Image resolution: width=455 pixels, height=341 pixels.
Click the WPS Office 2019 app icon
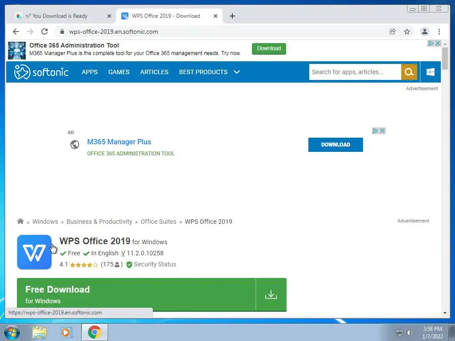tap(34, 252)
